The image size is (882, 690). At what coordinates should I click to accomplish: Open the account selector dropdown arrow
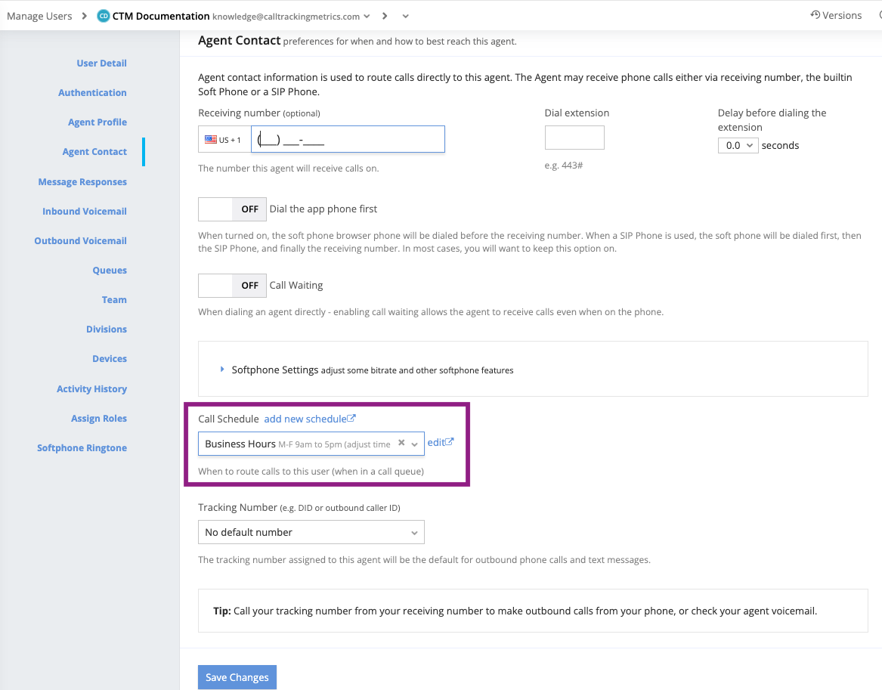(x=367, y=16)
